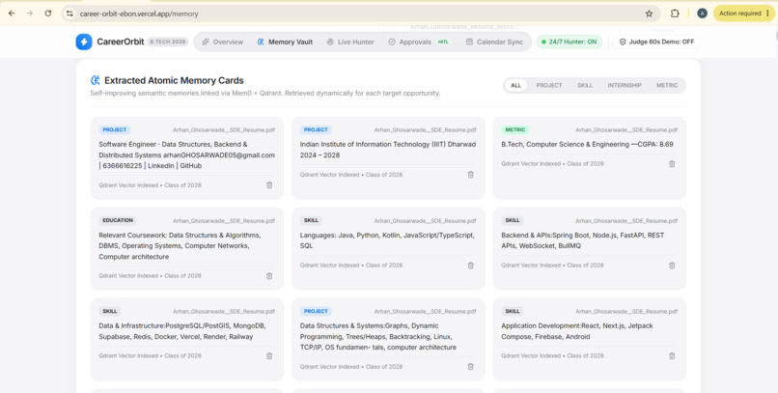Go back using browser back arrow
The image size is (778, 393).
pyautogui.click(x=12, y=14)
